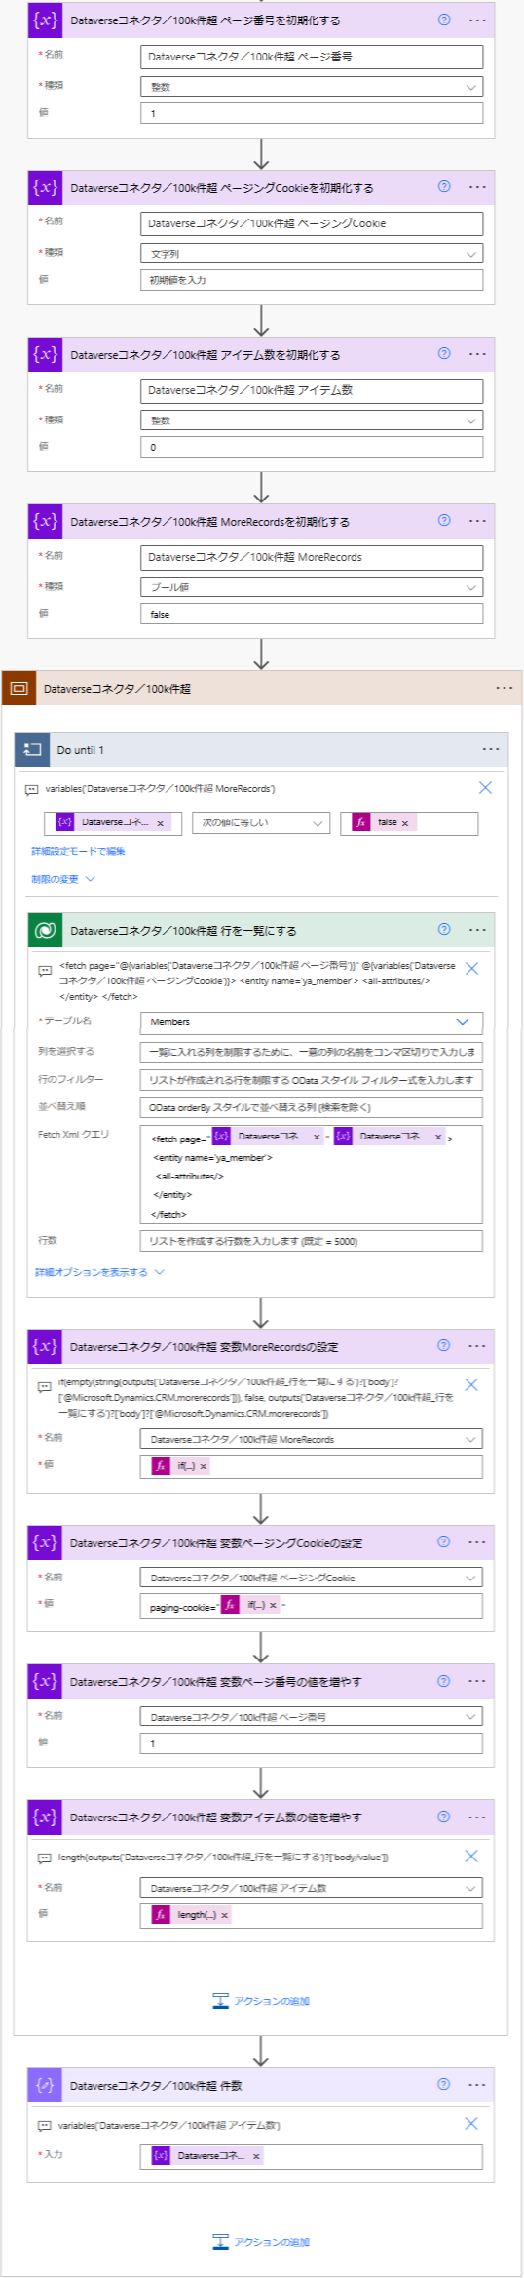
Task: Open ellipsis menu of 変数ページングCookieの設定 action
Action: coord(477,1542)
